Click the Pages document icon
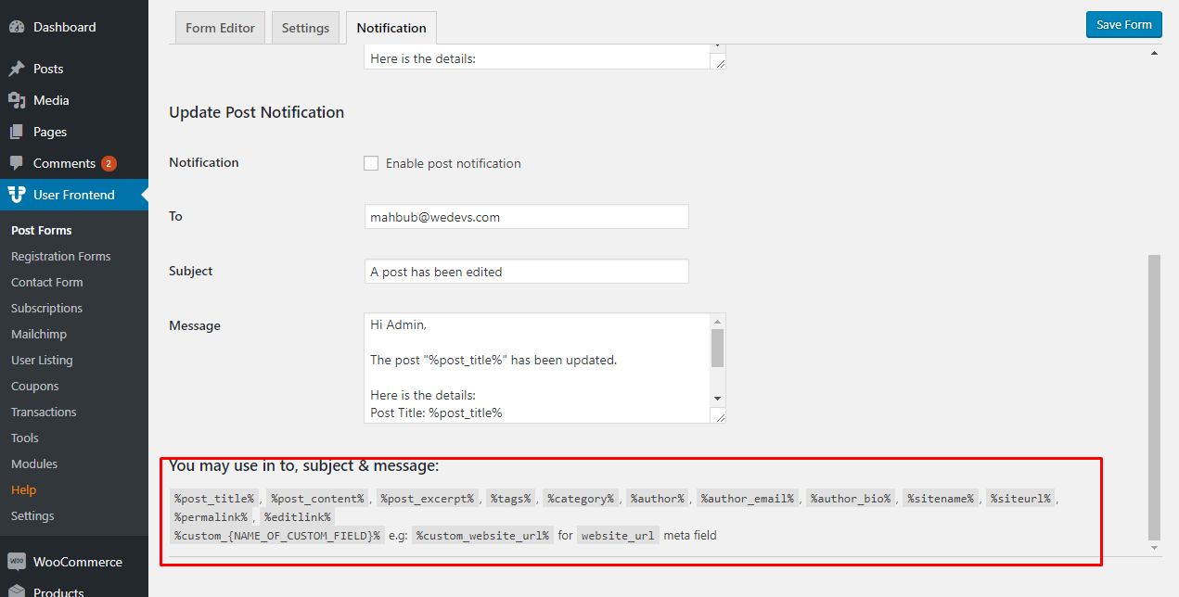This screenshot has width=1179, height=597. point(17,132)
